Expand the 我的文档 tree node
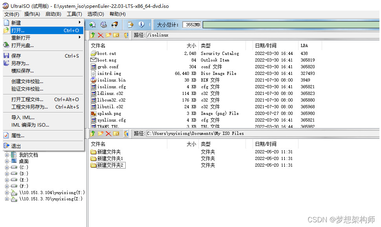 pyautogui.click(x=7, y=155)
